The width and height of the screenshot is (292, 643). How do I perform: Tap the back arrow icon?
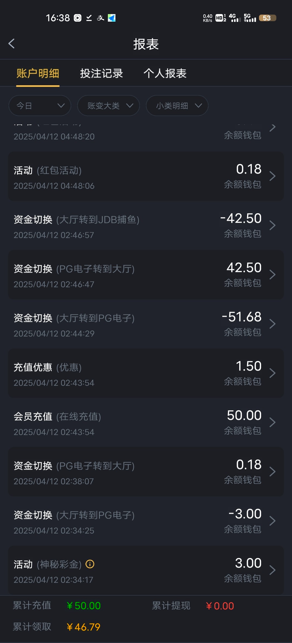[x=11, y=44]
